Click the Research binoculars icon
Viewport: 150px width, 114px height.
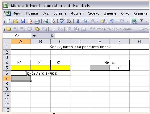pyautogui.click(x=69, y=21)
